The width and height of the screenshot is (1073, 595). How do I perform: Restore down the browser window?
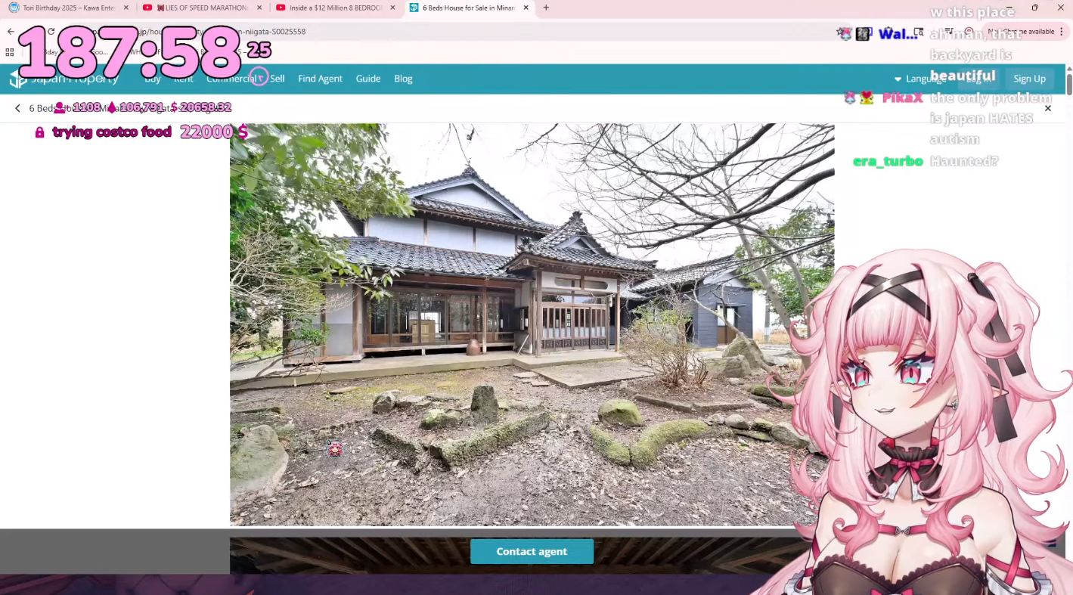click(1035, 8)
